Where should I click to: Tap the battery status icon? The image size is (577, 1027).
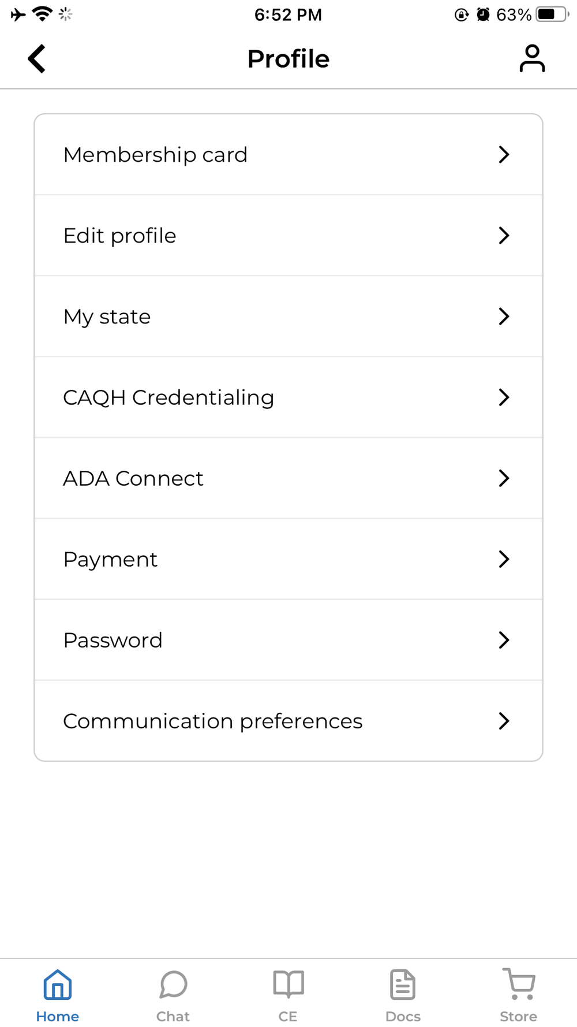coord(552,14)
